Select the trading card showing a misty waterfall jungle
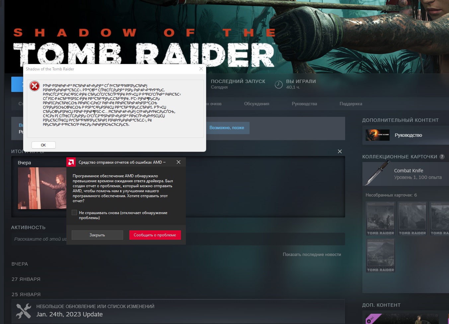The image size is (449, 324). [x=412, y=219]
